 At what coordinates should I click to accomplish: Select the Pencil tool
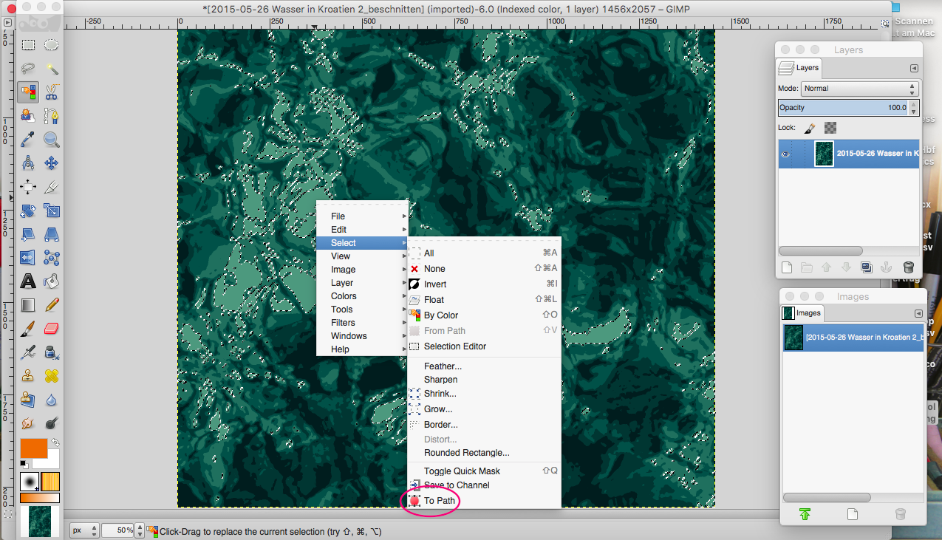(52, 304)
